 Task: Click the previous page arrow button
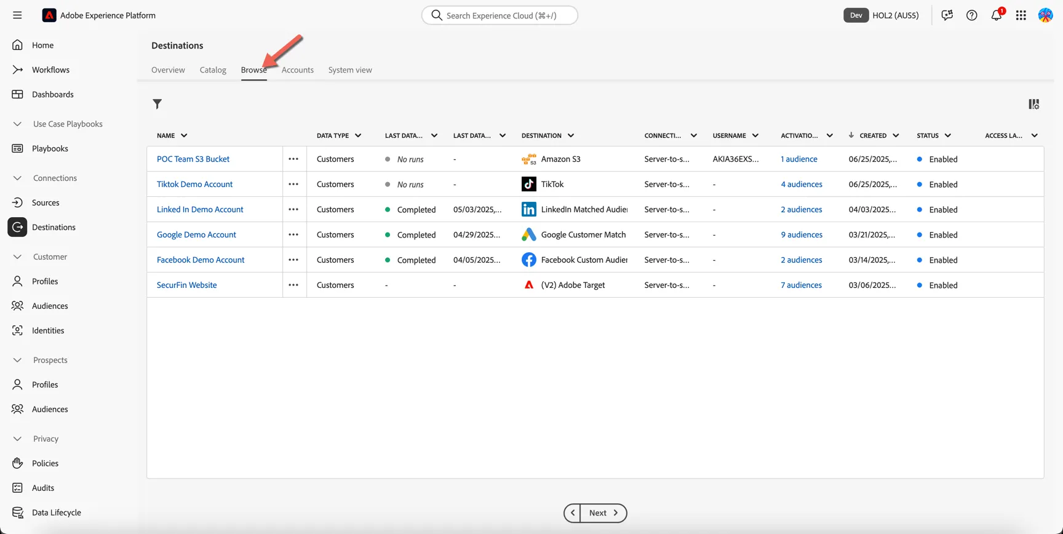(x=572, y=513)
